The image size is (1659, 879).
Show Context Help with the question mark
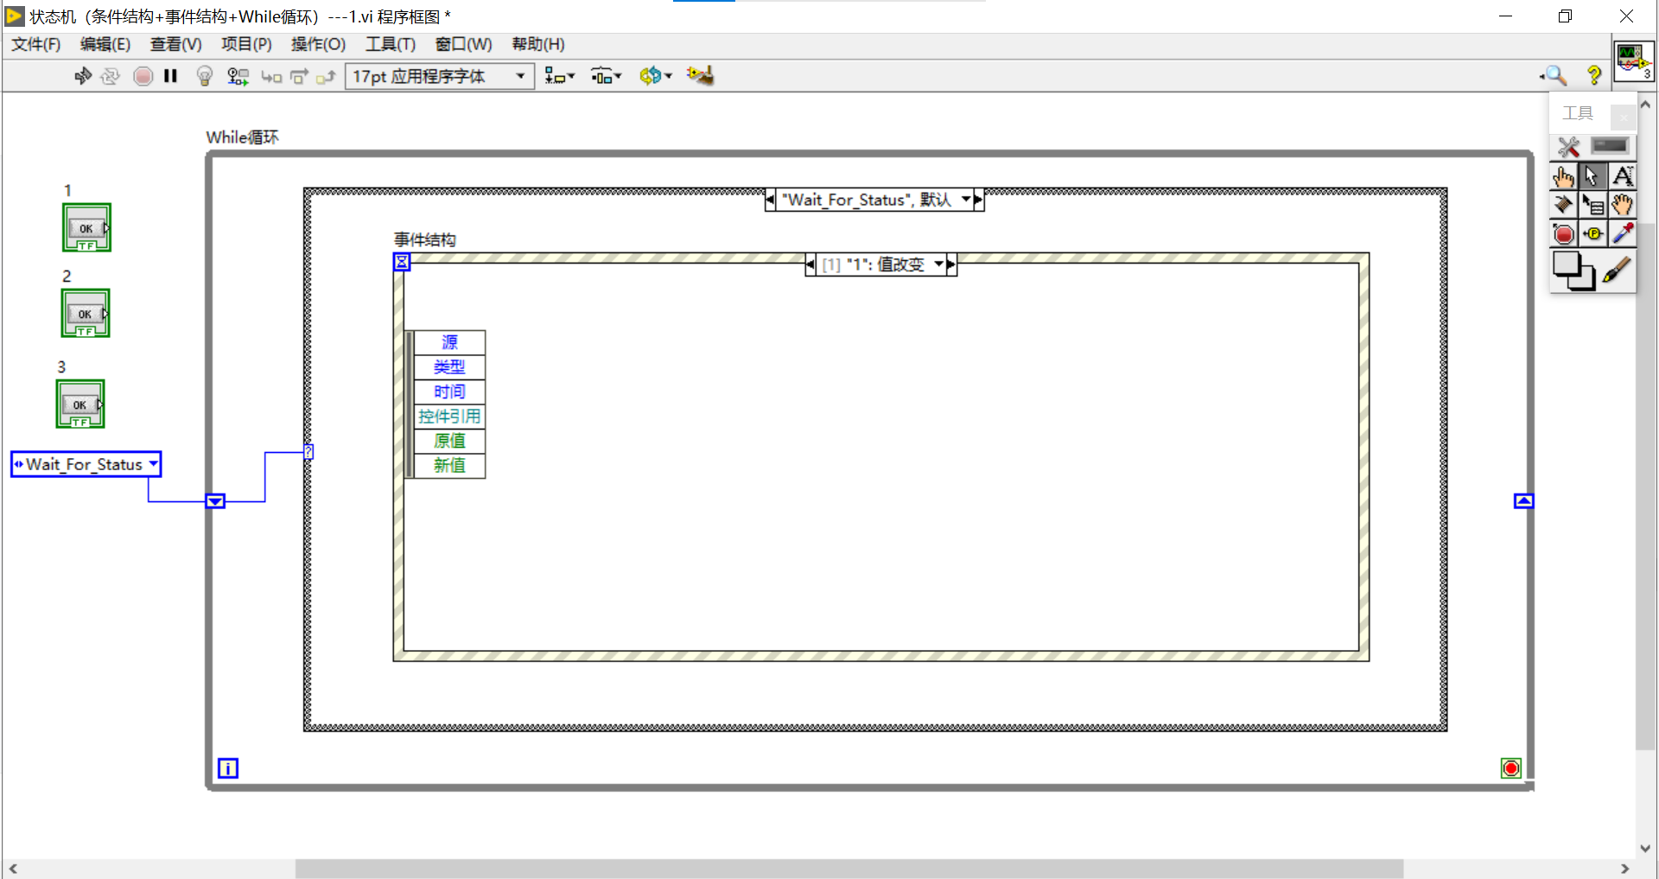tap(1594, 76)
